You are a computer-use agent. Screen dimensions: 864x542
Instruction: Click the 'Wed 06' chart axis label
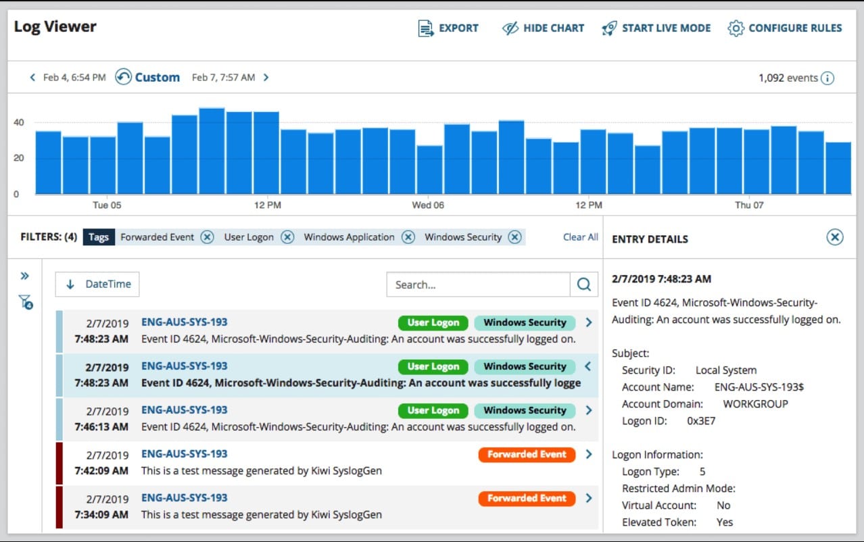[429, 205]
